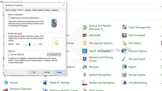Screen dimensions: 162x91
Task: Open the Backup and Restore icon
Action: click(x=85, y=27)
